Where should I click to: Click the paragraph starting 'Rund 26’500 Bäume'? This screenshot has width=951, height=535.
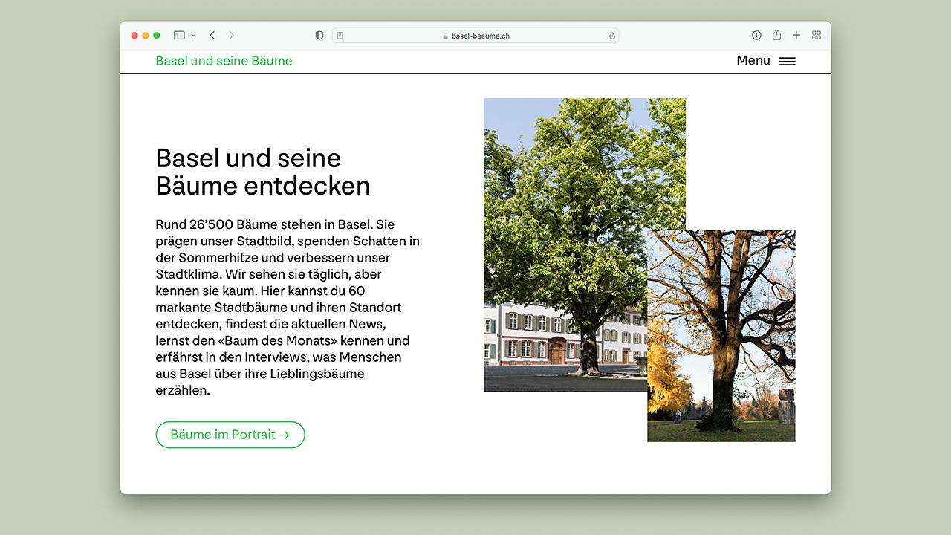click(288, 307)
